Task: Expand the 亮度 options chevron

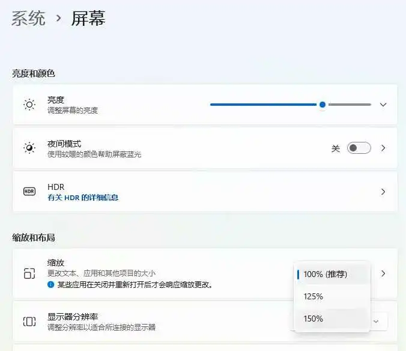Action: coord(383,105)
